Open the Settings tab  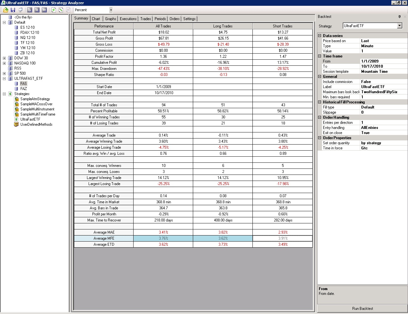click(189, 19)
